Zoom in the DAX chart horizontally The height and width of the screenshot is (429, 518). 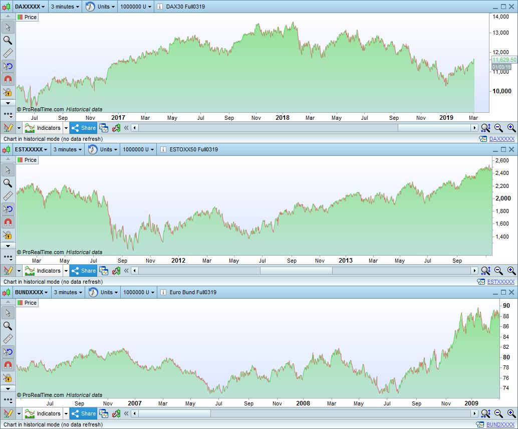[x=511, y=128]
